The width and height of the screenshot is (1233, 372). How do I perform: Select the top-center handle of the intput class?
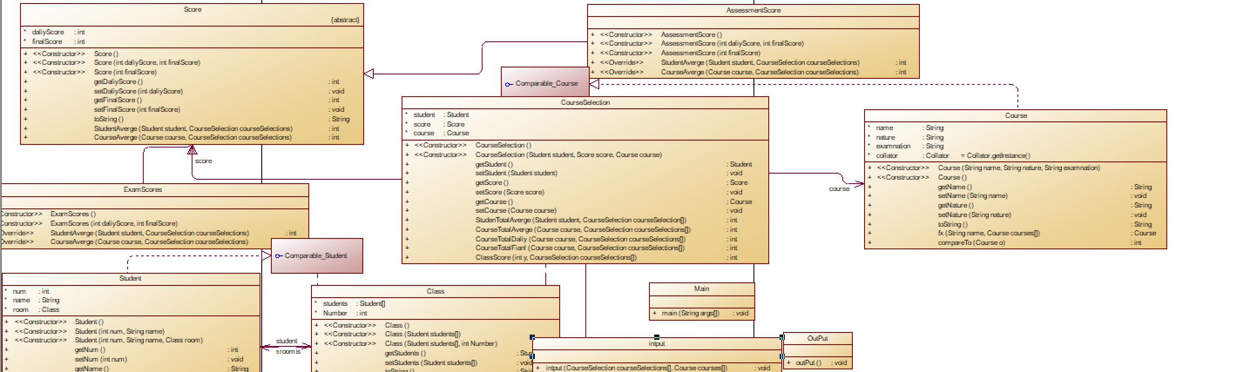coord(657,337)
